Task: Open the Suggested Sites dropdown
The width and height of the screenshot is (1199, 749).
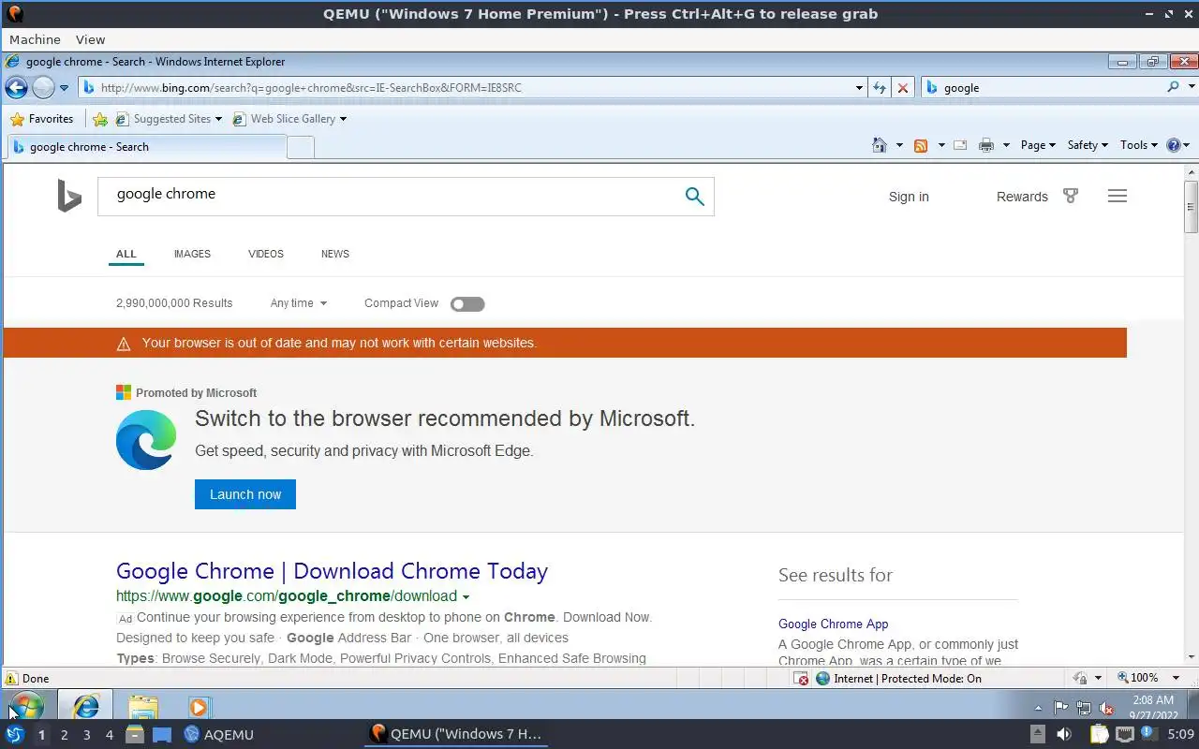Action: click(169, 119)
